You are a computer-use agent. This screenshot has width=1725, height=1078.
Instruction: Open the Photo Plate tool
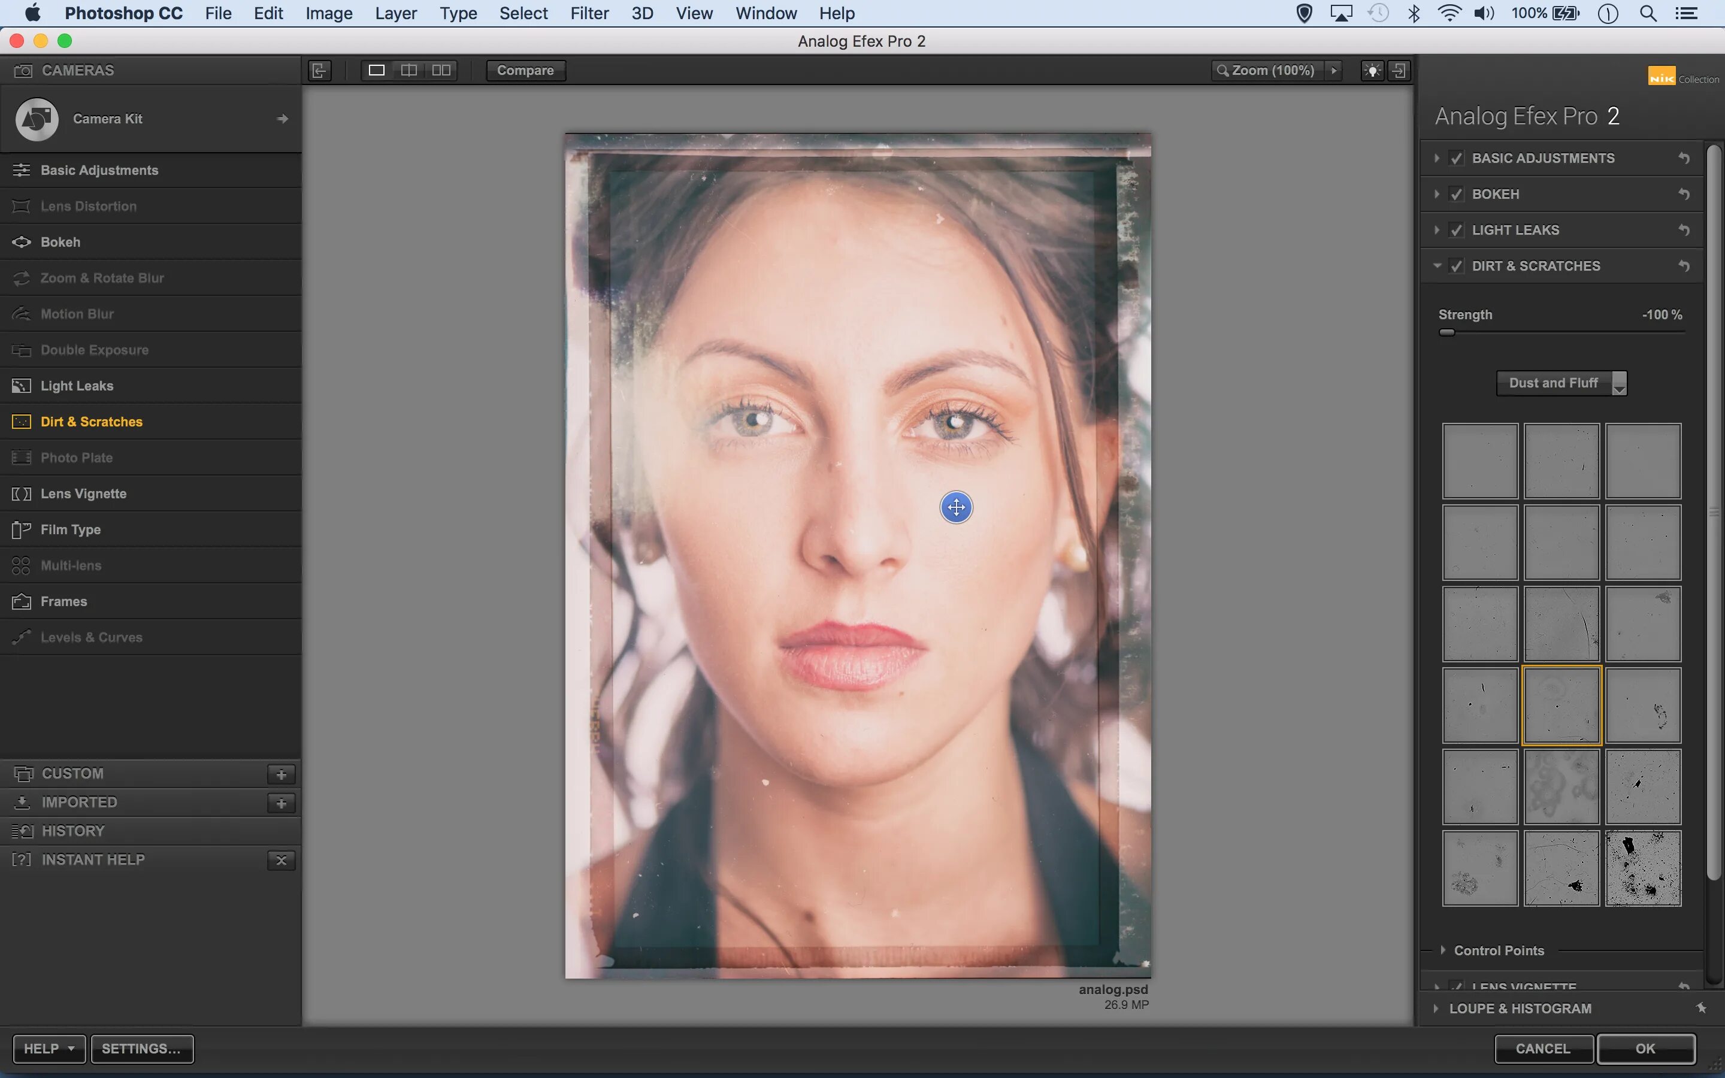(x=76, y=457)
